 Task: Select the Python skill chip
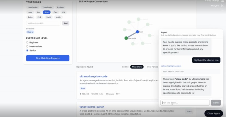tap(60, 7)
